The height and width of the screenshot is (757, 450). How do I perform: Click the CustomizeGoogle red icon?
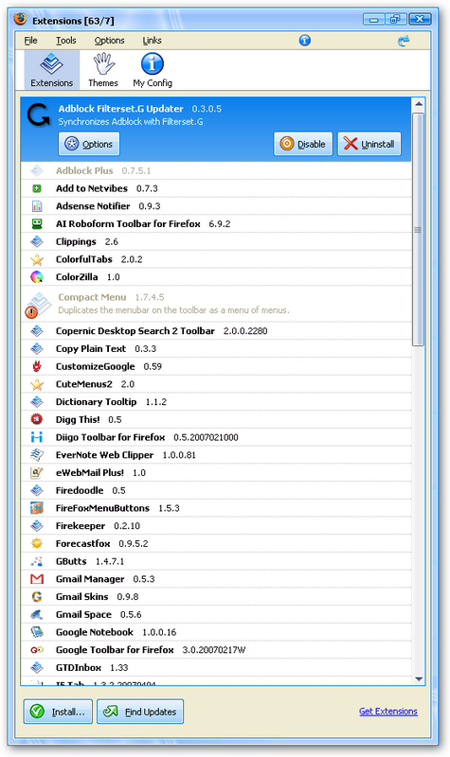pyautogui.click(x=37, y=366)
